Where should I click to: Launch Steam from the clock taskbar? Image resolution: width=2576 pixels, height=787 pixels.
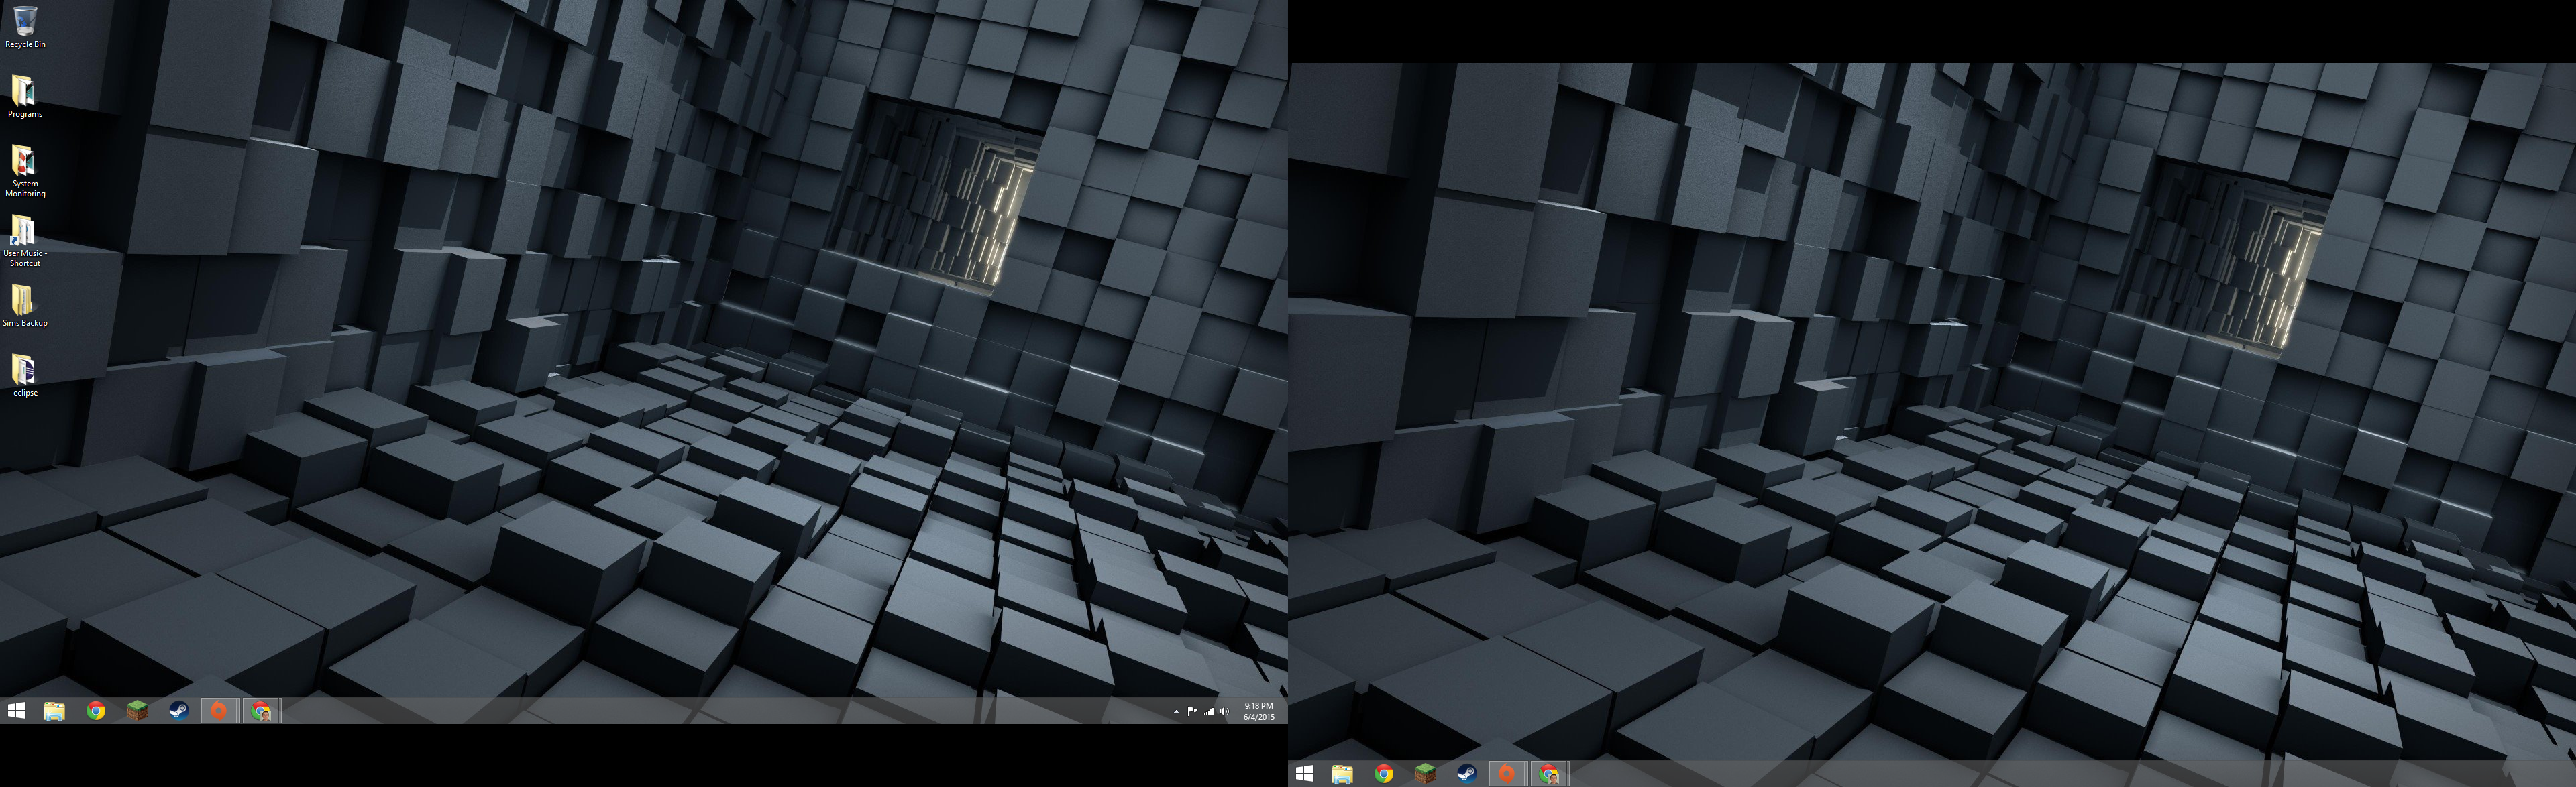(x=178, y=710)
